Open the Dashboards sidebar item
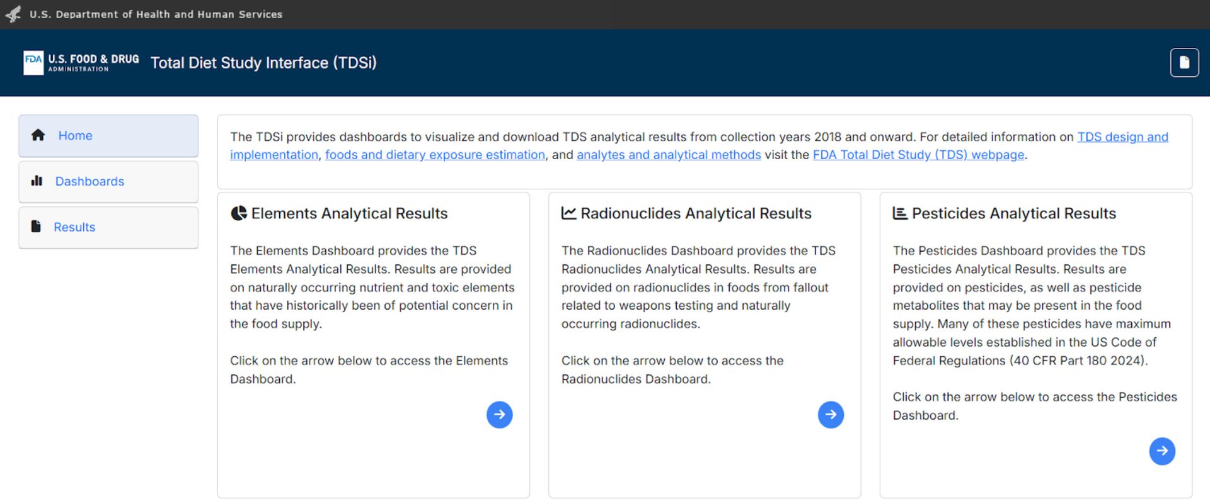The height and width of the screenshot is (499, 1210). click(108, 182)
